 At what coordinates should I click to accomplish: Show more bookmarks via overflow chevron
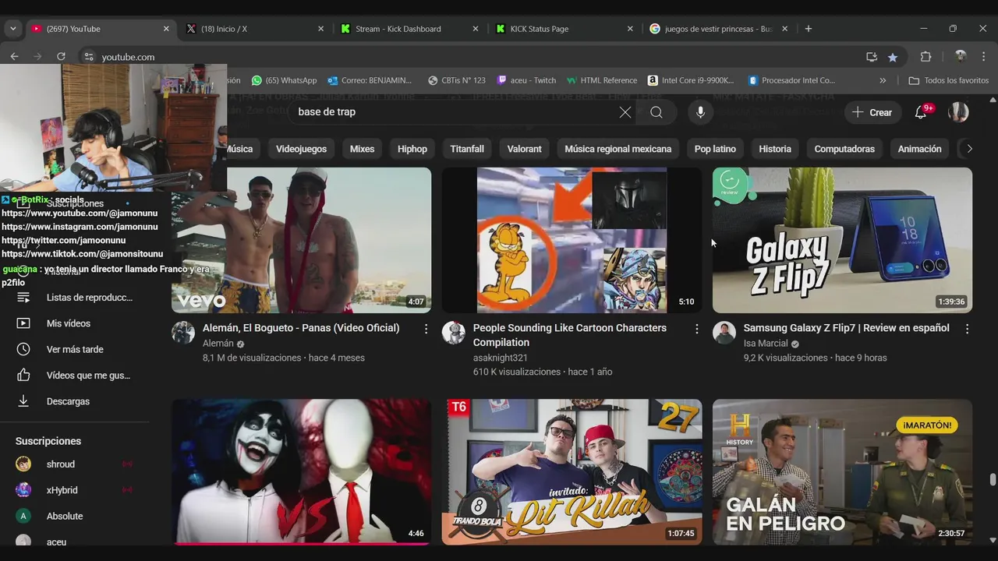883,80
